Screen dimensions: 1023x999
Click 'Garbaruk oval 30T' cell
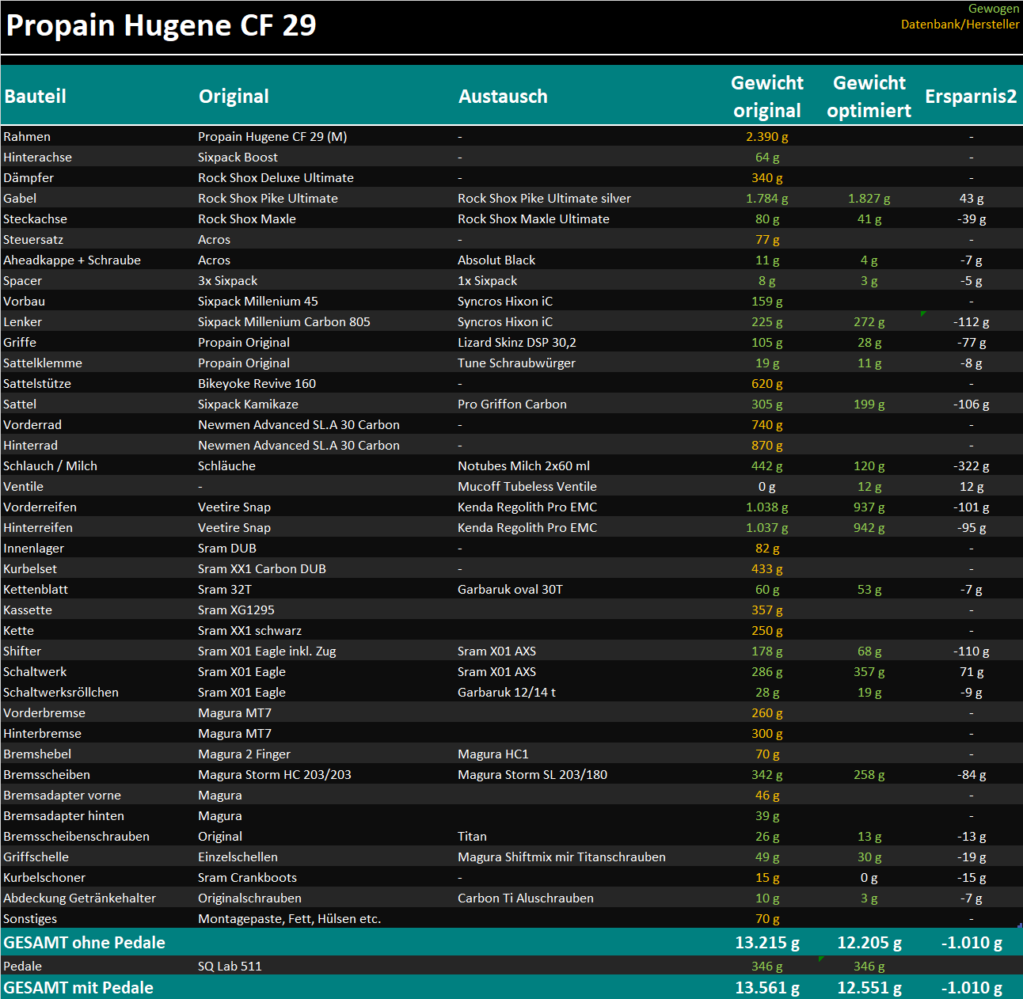click(510, 590)
